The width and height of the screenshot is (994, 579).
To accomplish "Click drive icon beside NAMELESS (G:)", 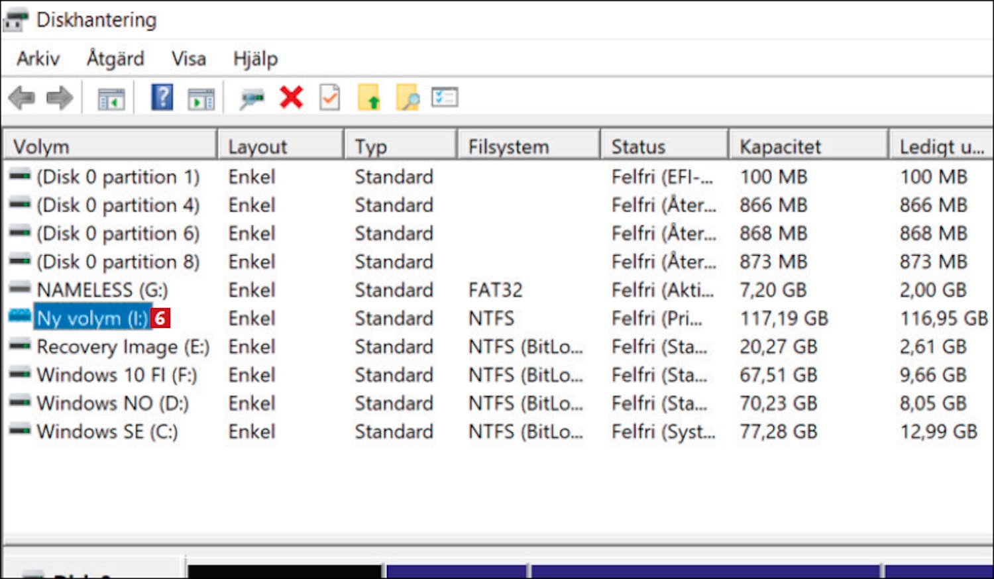I will 20,289.
